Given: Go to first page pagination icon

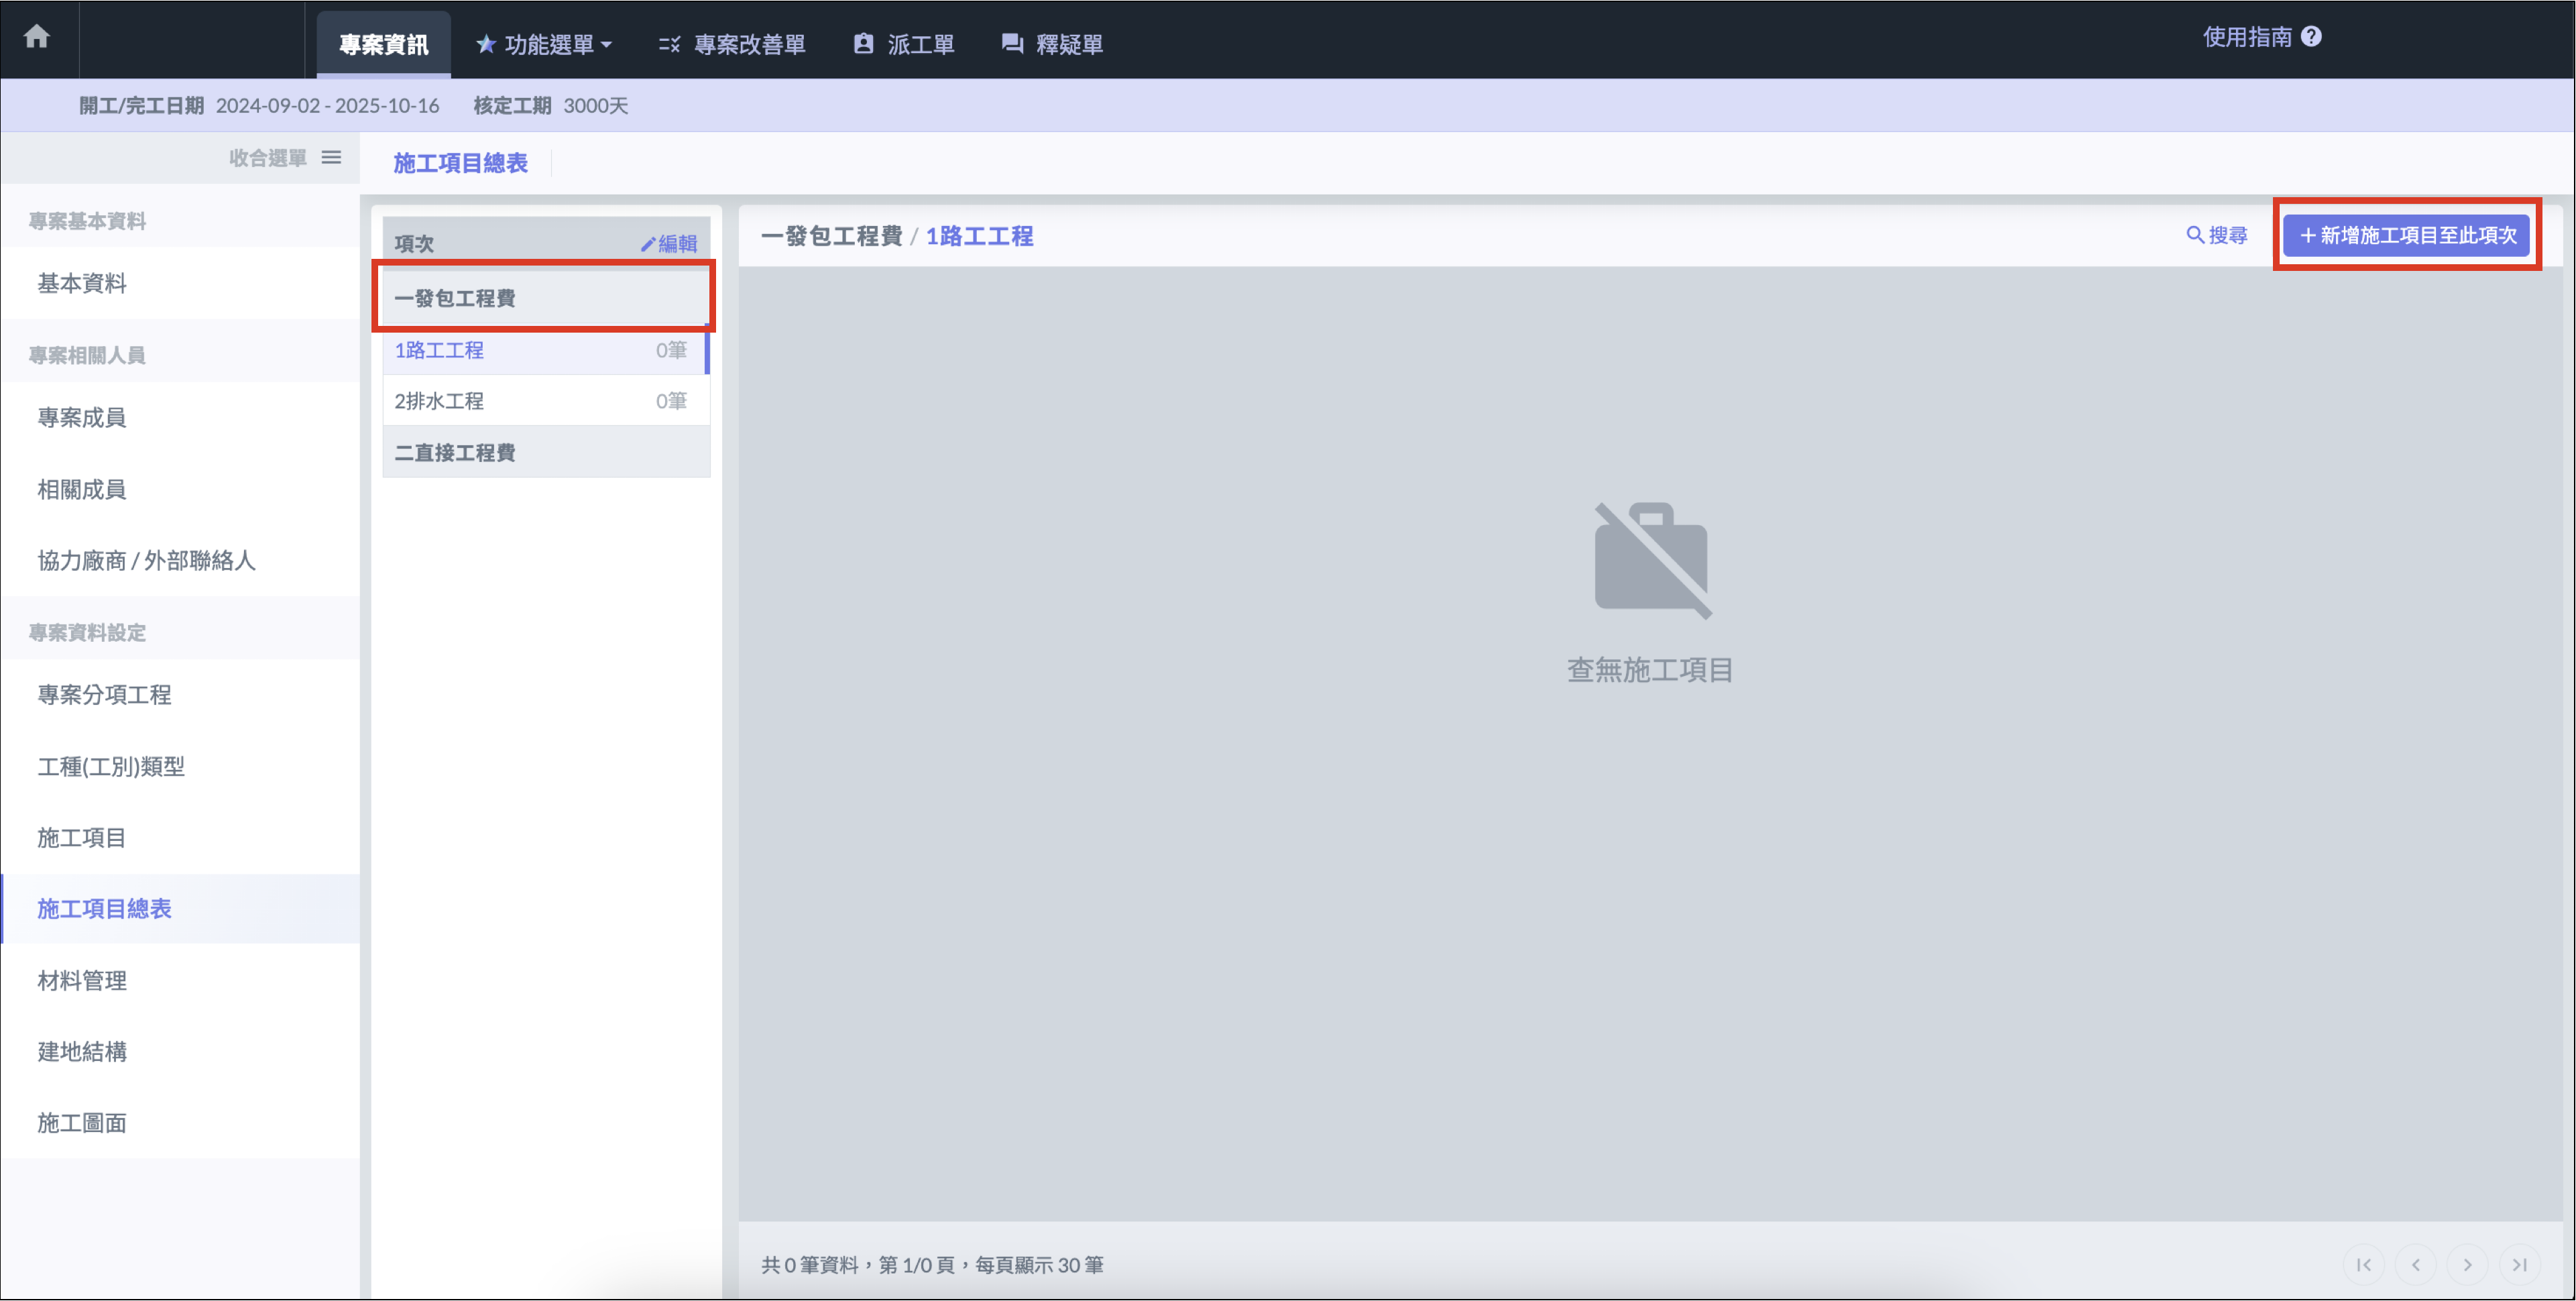Looking at the screenshot, I should point(2363,1265).
